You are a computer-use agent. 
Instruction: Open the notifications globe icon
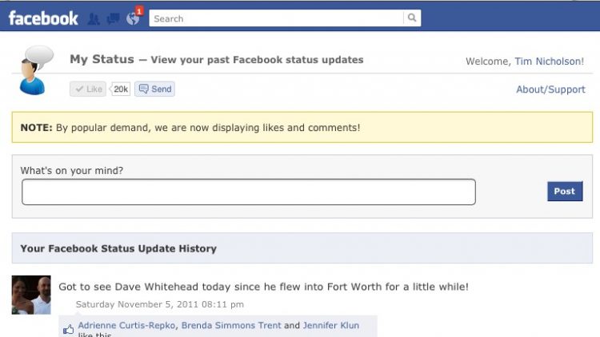click(x=133, y=18)
